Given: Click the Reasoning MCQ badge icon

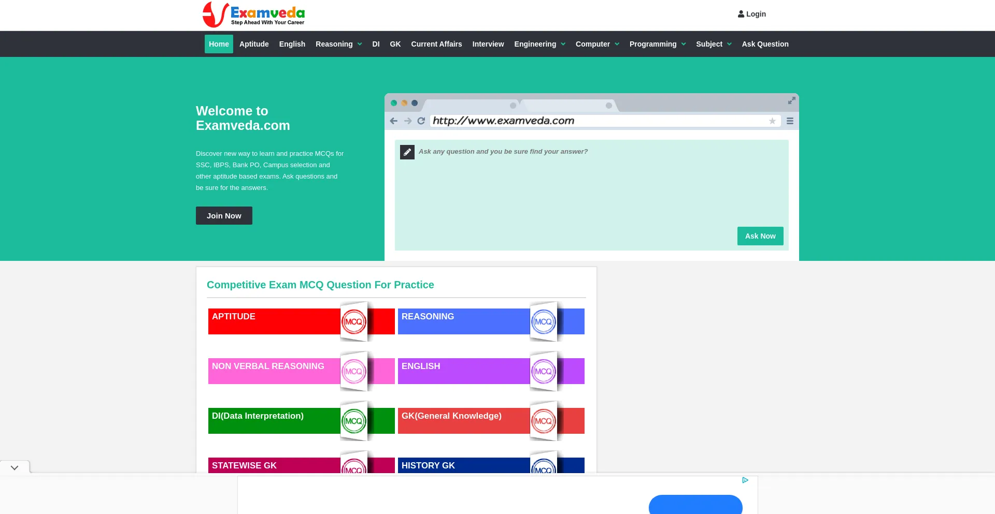Looking at the screenshot, I should coord(543,322).
